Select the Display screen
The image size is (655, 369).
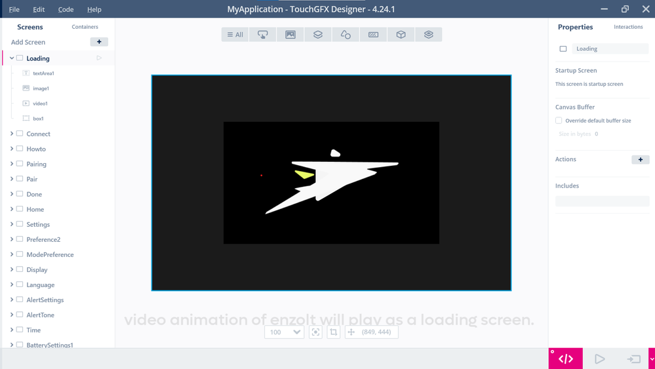point(37,269)
